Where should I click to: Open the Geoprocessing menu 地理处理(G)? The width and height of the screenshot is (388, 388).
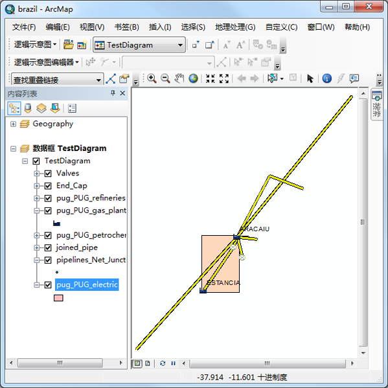click(x=235, y=27)
